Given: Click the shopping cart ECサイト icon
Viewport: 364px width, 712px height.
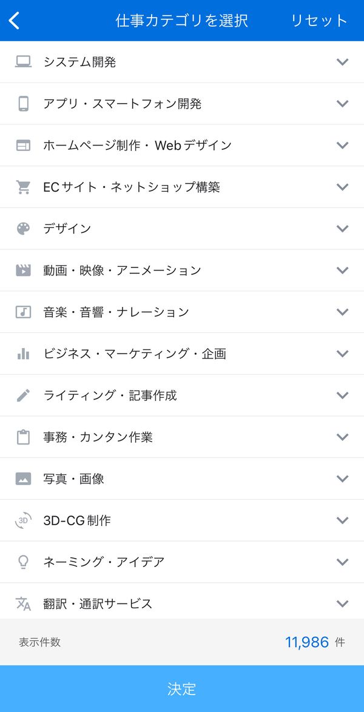Looking at the screenshot, I should [x=23, y=187].
